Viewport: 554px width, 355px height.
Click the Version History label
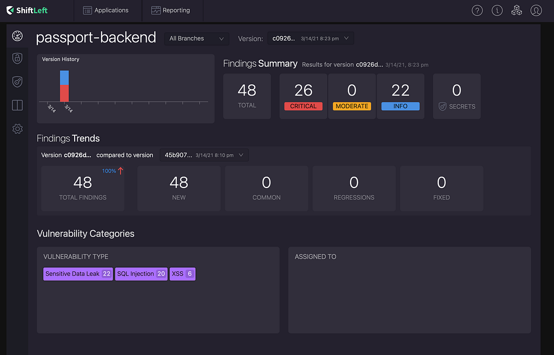61,59
